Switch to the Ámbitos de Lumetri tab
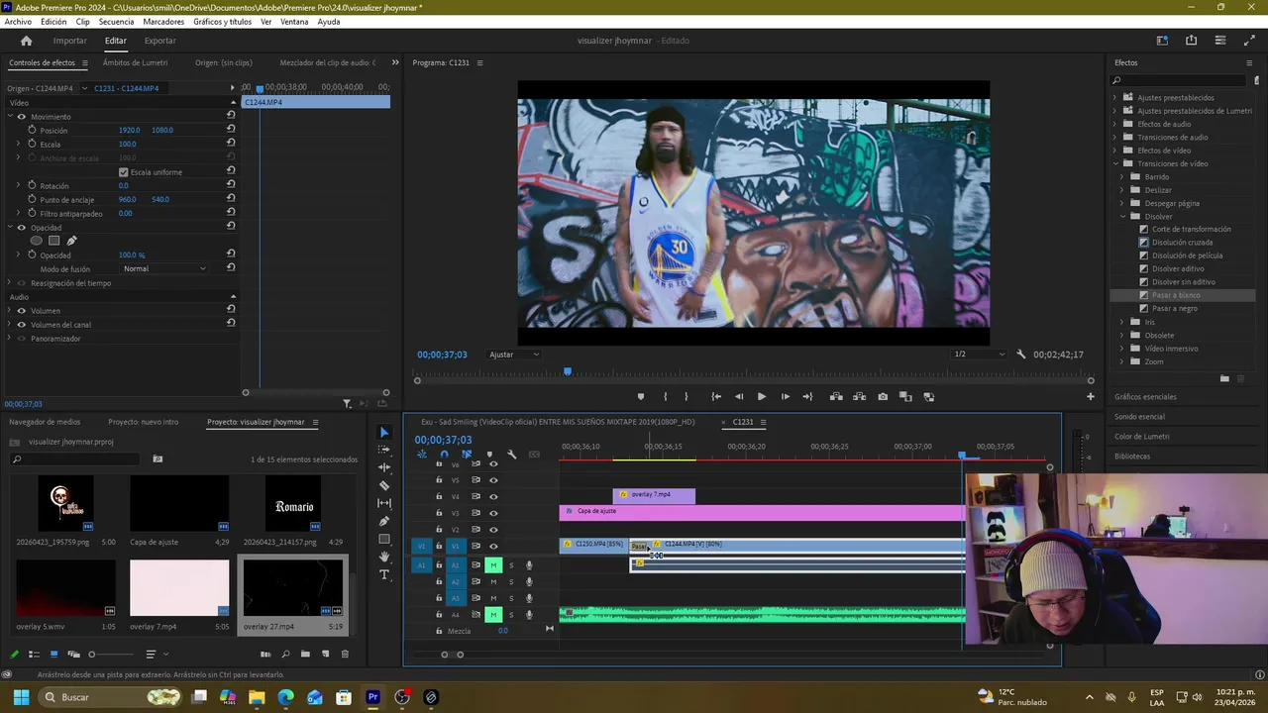The width and height of the screenshot is (1268, 713). click(x=135, y=62)
